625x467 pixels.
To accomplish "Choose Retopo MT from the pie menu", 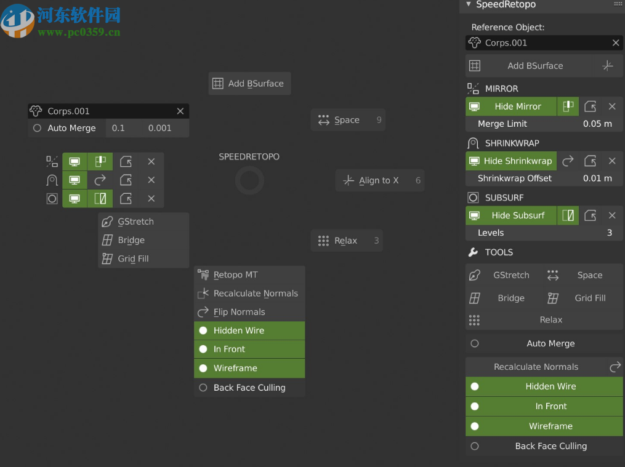I will point(249,275).
